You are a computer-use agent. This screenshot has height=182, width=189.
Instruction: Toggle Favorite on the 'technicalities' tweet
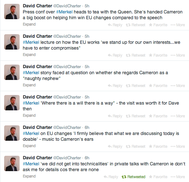click(x=158, y=177)
